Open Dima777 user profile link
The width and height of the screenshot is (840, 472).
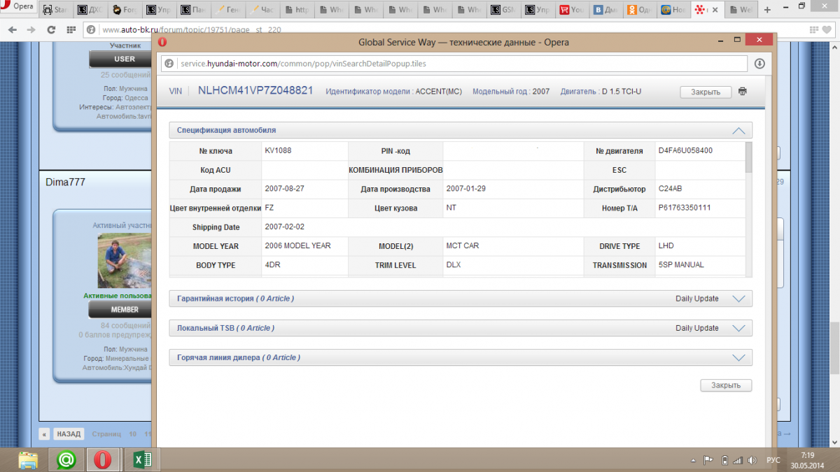tap(65, 183)
